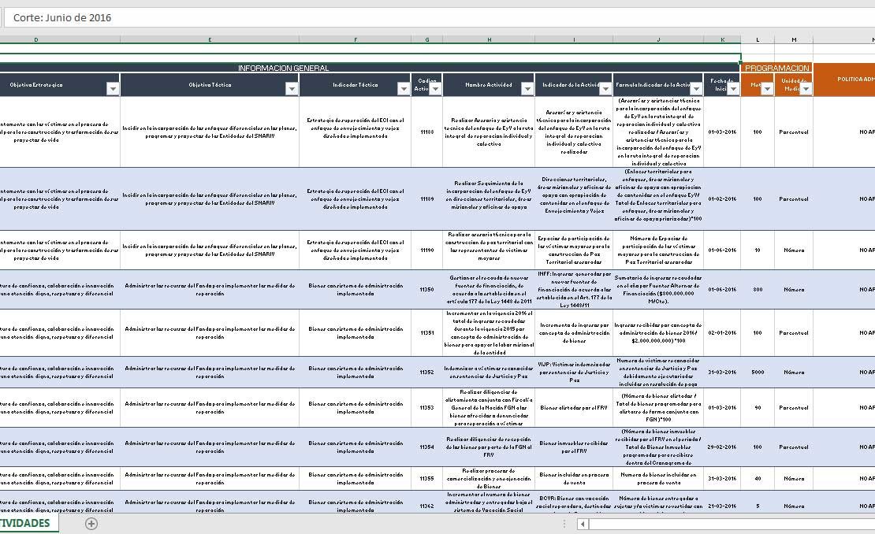Click the INFORMACION GENERAL merged header
The width and height of the screenshot is (875, 534).
pos(370,68)
